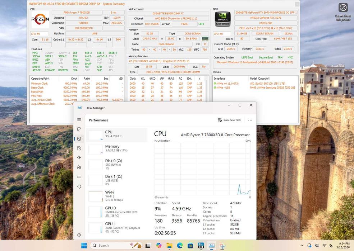354x251 pixels.
Task: Click the up time value 0:02:58:05
Action: click(x=165, y=233)
